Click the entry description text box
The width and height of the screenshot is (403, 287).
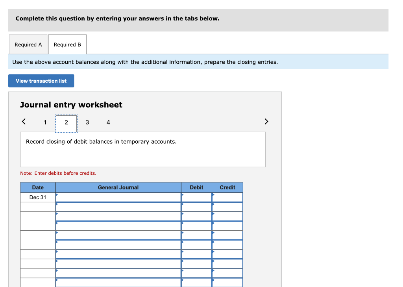point(143,149)
